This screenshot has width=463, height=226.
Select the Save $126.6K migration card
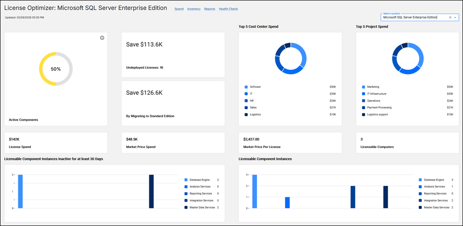[x=173, y=103]
